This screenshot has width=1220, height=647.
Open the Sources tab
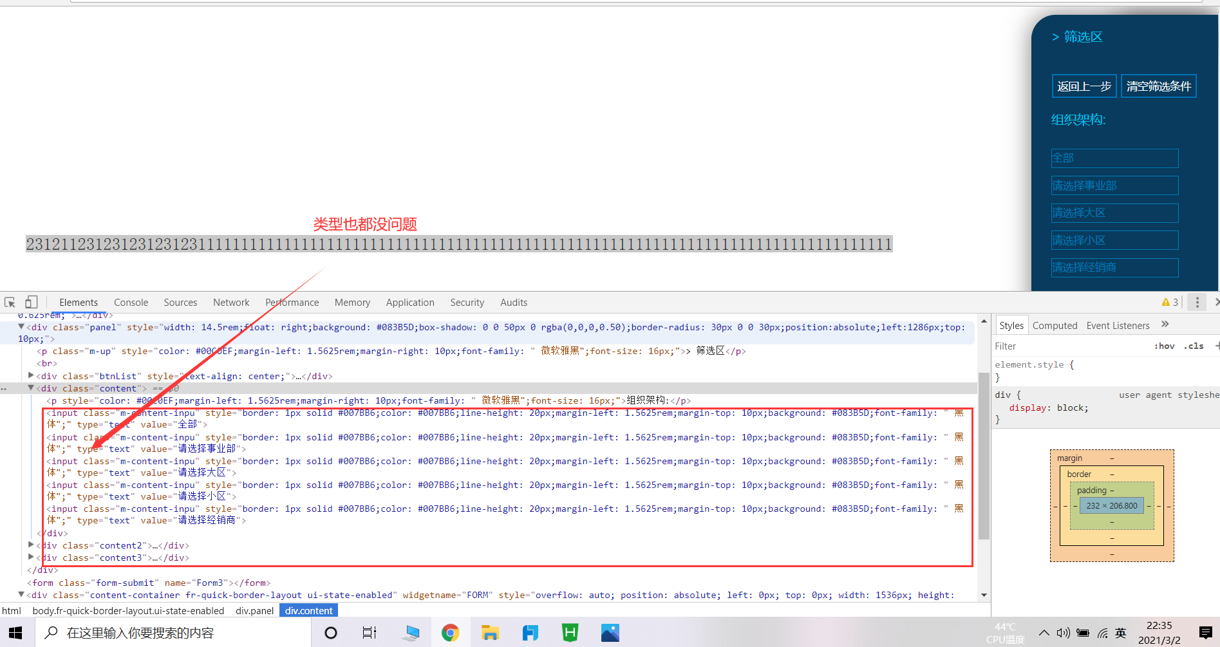(180, 302)
